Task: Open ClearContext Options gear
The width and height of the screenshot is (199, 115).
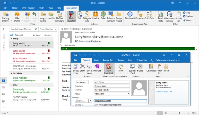Action: (188, 17)
